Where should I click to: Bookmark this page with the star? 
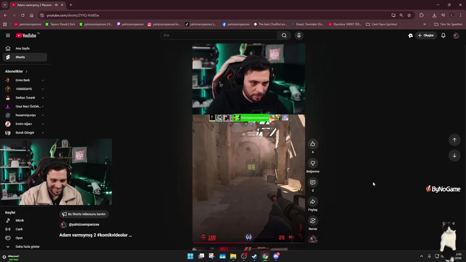[x=409, y=15]
